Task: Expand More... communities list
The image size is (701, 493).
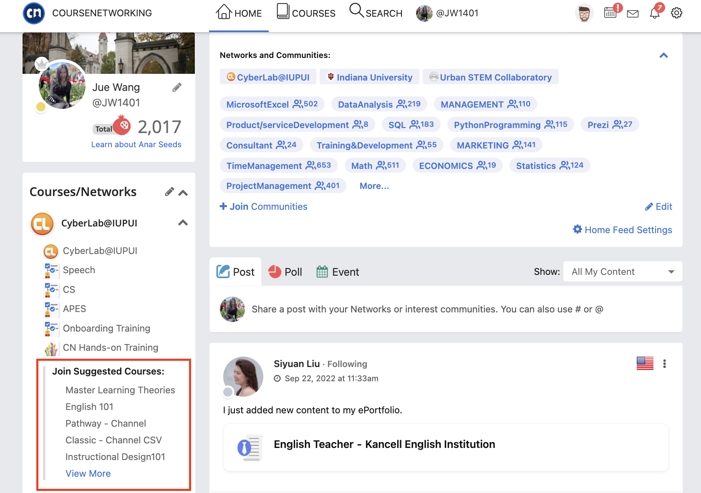Action: click(374, 186)
